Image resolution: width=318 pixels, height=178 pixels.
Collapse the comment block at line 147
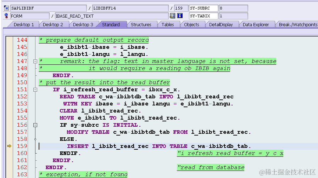coord(35,61)
